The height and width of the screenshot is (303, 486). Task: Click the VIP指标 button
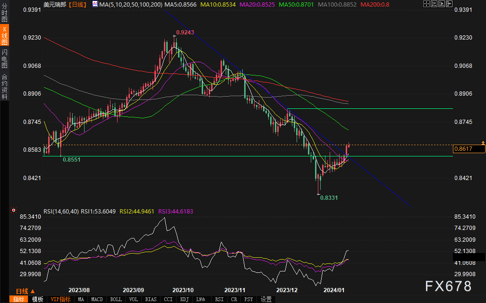(60, 299)
